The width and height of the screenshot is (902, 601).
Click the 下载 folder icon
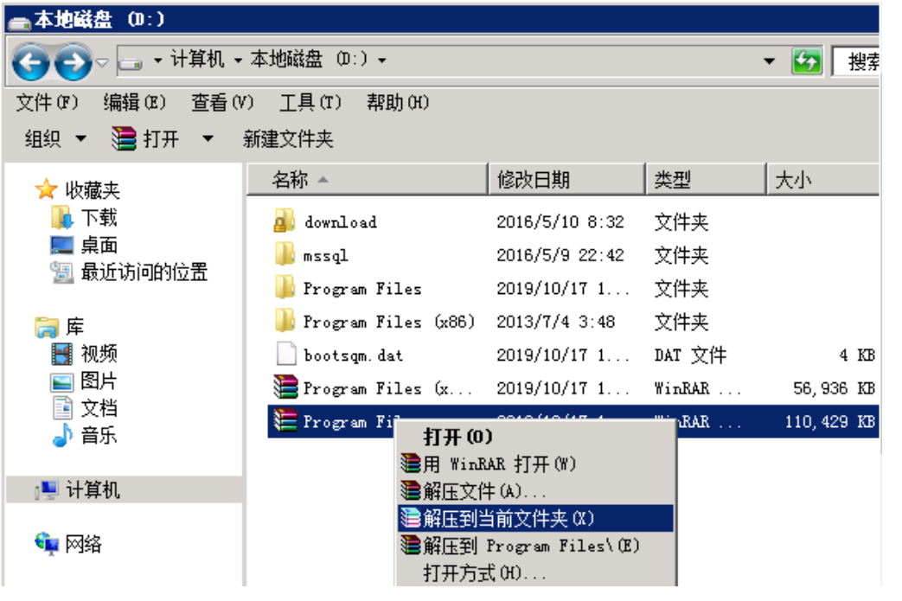62,217
